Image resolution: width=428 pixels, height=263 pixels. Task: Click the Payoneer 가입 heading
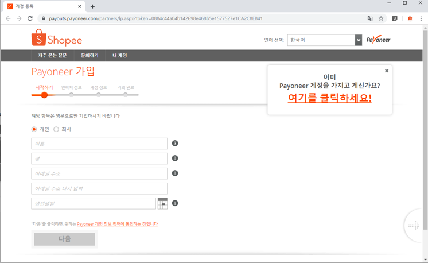point(63,72)
